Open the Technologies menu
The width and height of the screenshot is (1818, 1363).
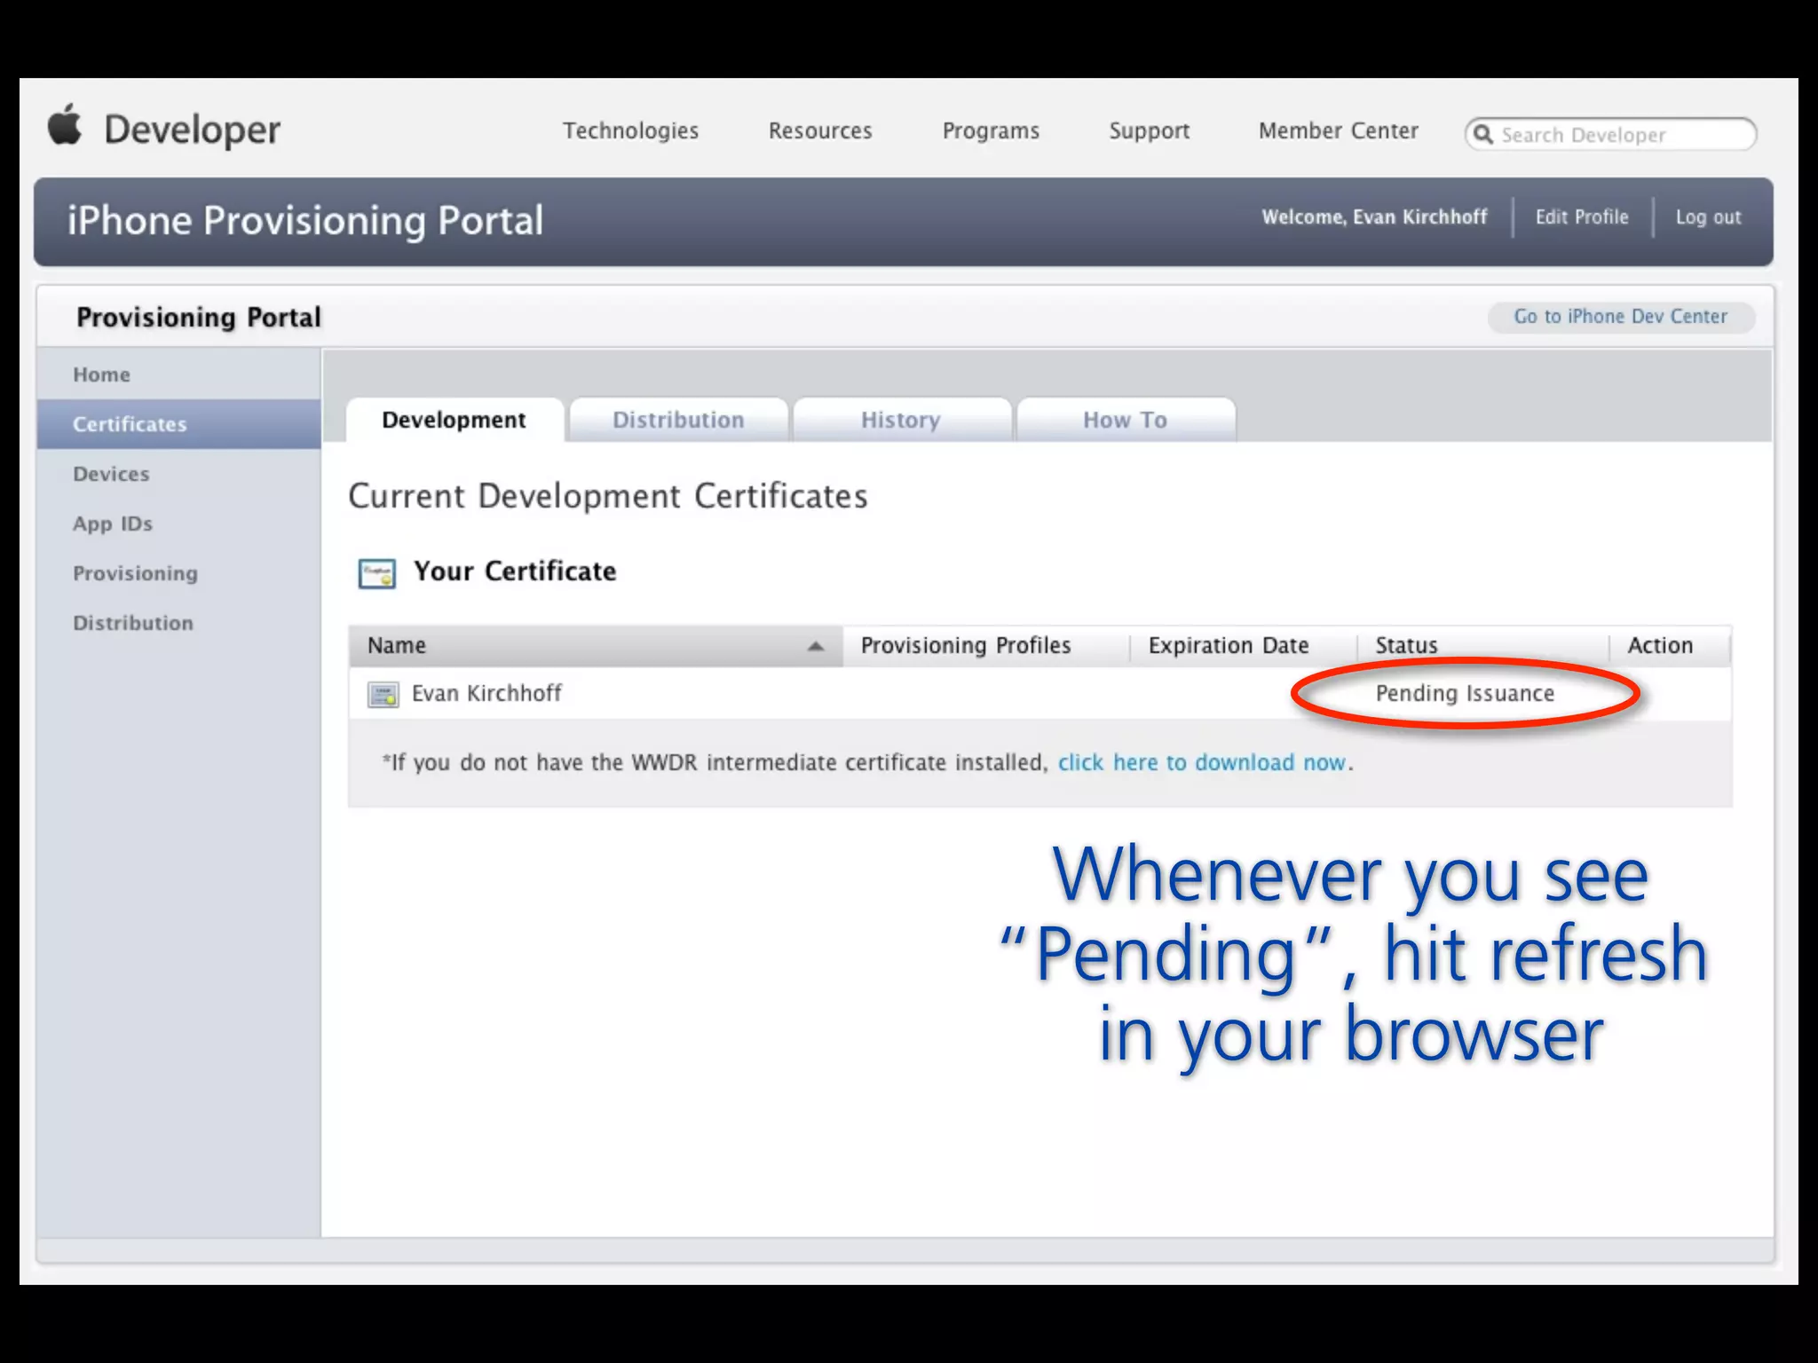[x=630, y=130]
